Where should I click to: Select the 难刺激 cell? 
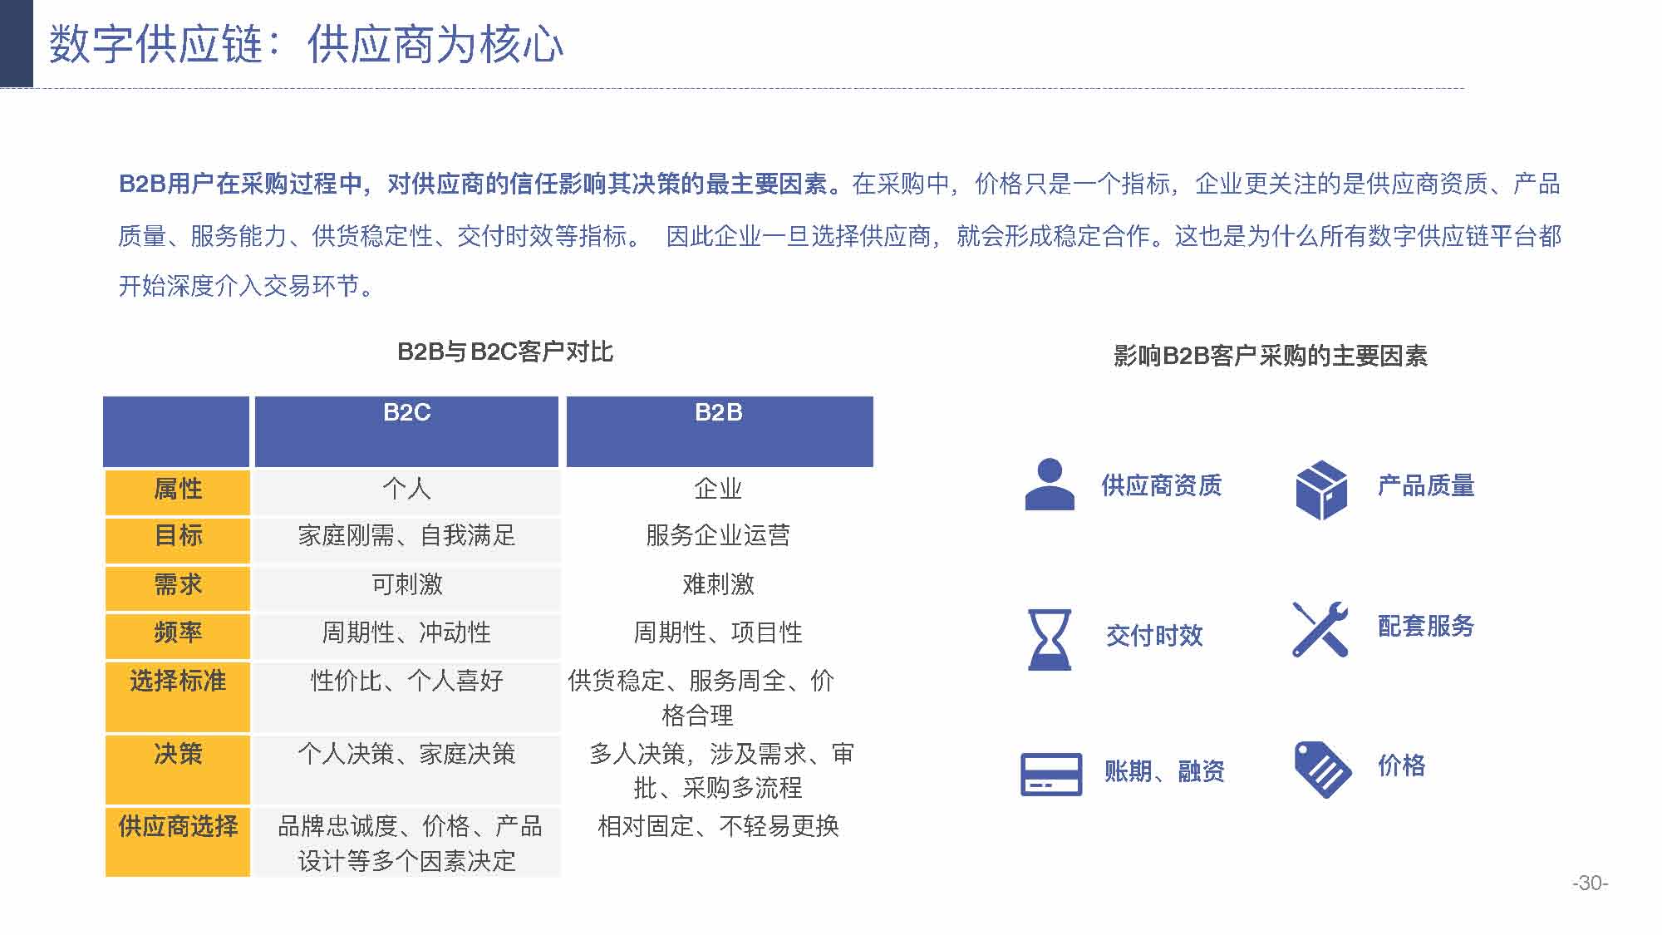[x=719, y=588]
